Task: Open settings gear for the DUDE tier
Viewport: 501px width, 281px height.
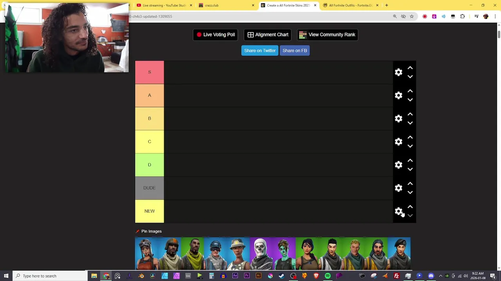Action: click(398, 188)
